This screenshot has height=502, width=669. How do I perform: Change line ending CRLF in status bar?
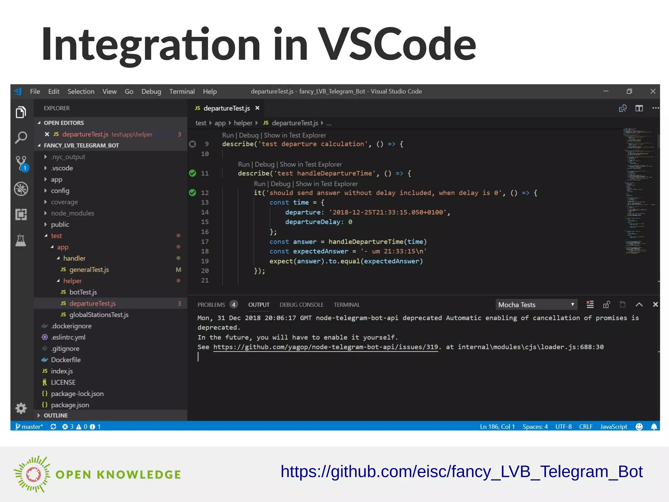[586, 427]
